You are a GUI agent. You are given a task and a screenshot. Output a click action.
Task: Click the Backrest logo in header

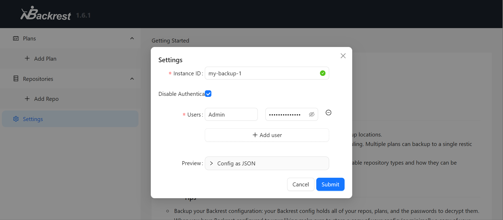click(x=46, y=14)
